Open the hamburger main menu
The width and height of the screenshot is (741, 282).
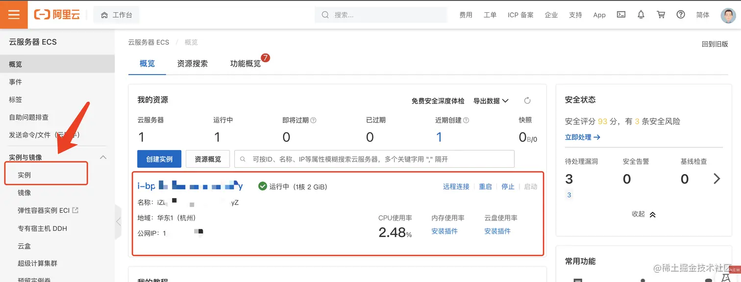(x=14, y=15)
